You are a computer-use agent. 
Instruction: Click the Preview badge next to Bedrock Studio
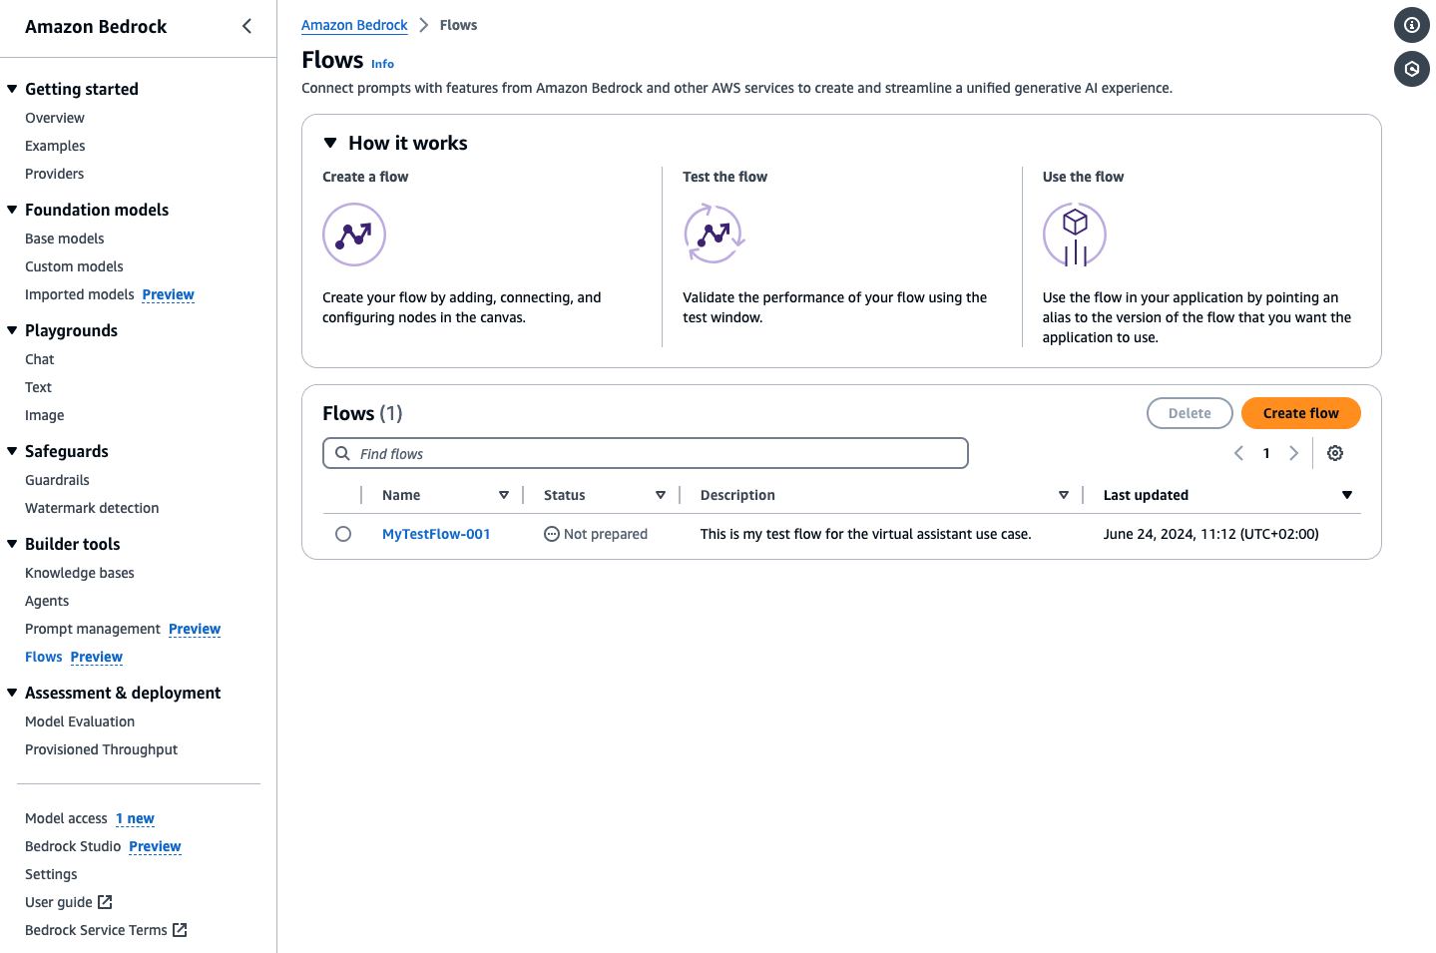click(x=155, y=846)
